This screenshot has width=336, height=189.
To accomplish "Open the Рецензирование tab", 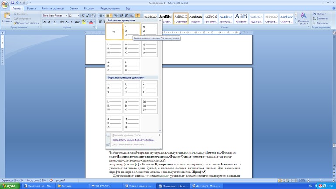I will coord(110,8).
